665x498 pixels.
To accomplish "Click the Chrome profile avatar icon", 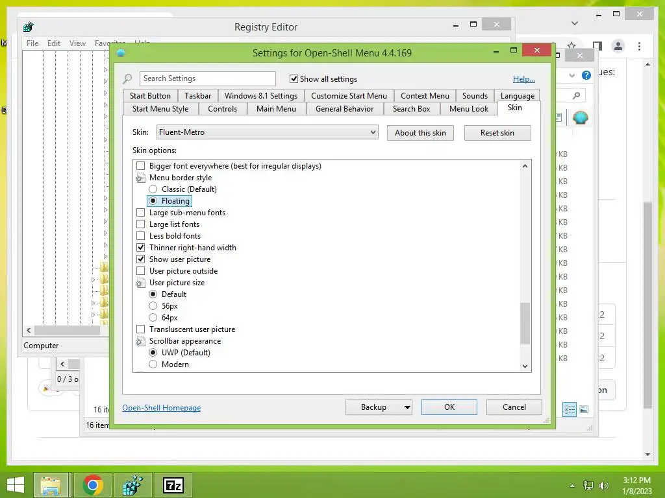I will click(618, 46).
